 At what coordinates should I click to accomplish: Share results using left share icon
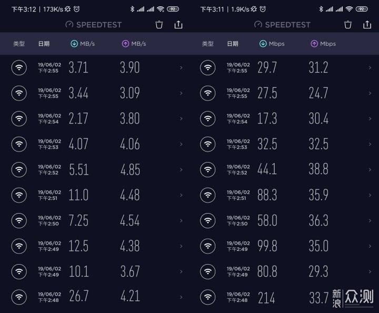point(178,24)
